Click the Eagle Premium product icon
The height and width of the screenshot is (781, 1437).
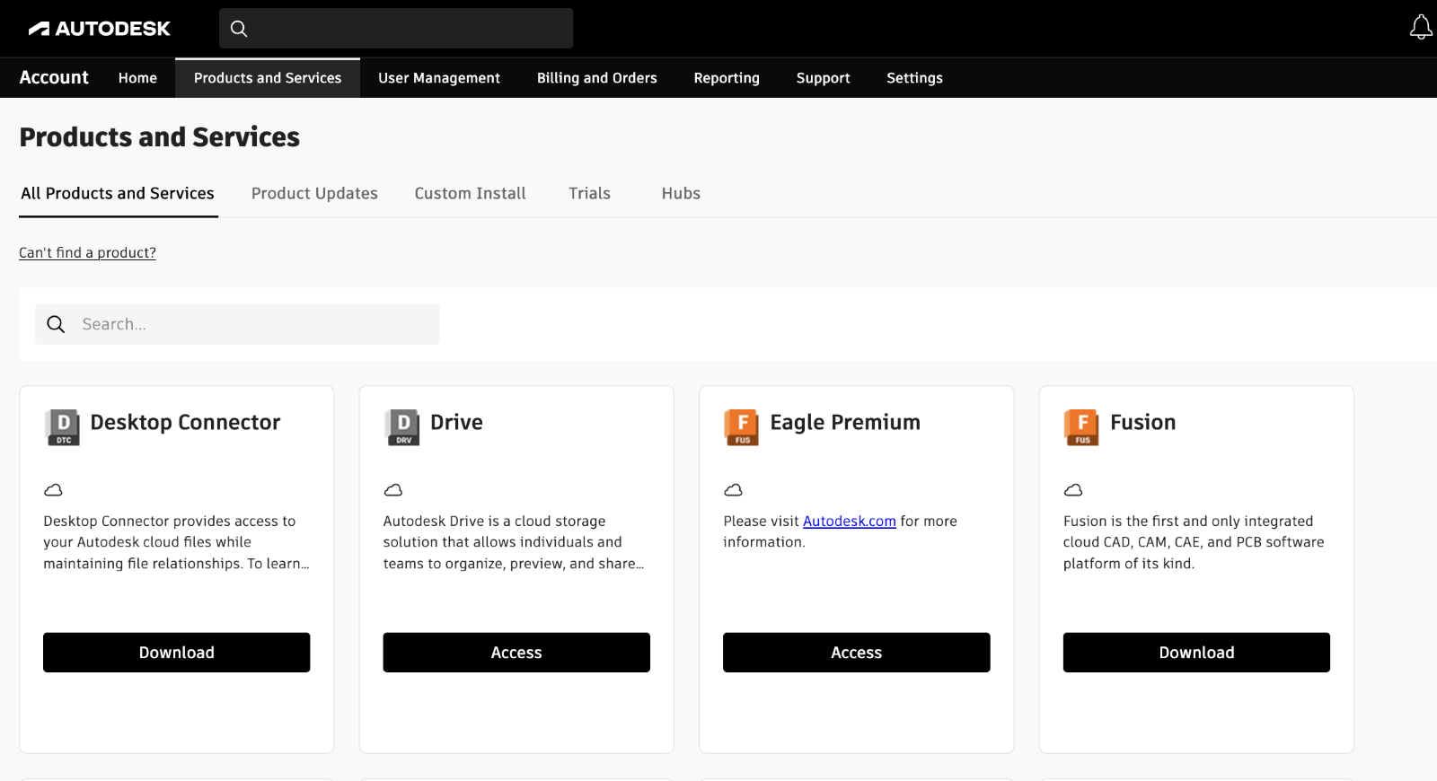click(742, 427)
